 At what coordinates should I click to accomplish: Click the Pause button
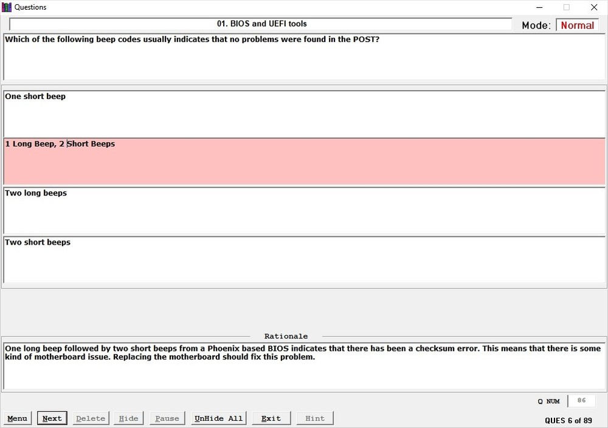167,418
